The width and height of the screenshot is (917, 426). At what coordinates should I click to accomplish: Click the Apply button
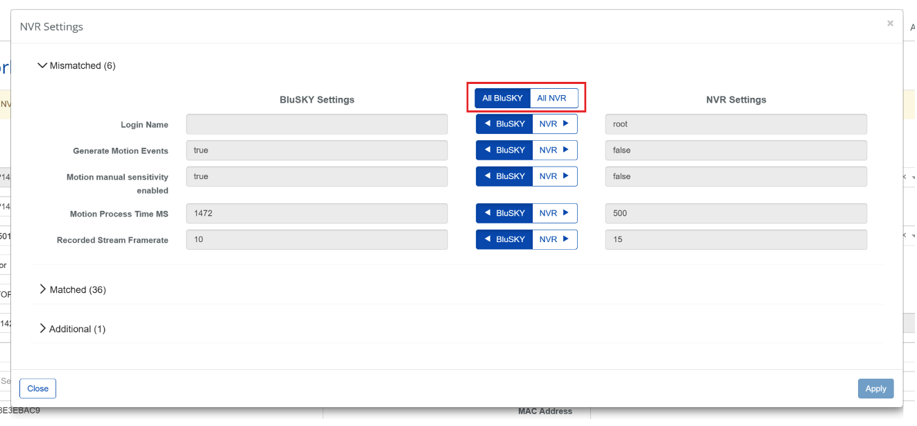875,389
